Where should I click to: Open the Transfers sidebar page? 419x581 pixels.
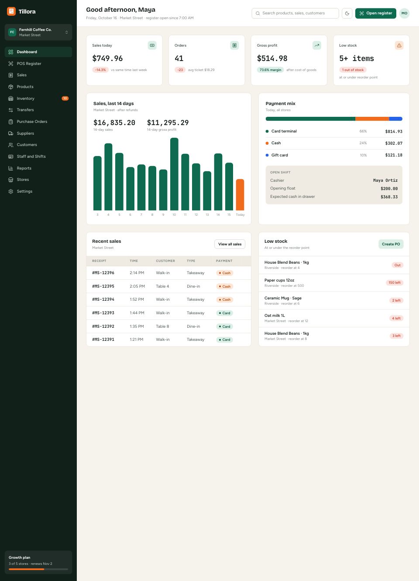click(x=38, y=110)
